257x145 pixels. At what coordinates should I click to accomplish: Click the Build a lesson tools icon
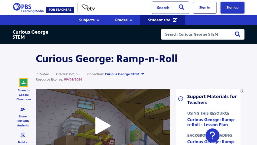(x=22, y=135)
